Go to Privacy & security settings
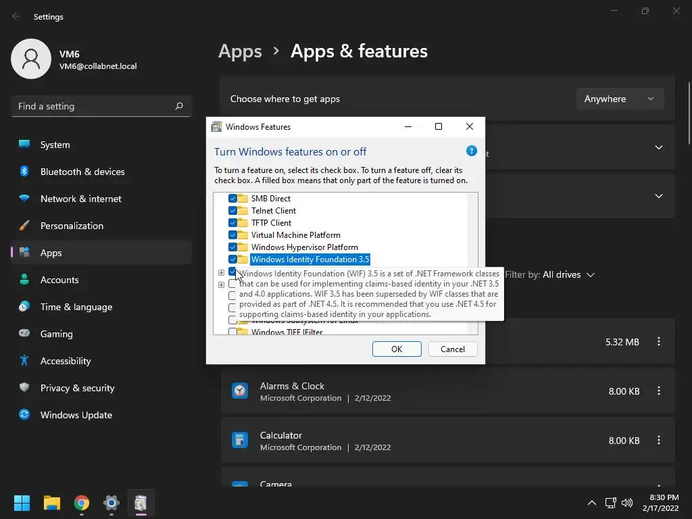This screenshot has height=519, width=692. 77,388
